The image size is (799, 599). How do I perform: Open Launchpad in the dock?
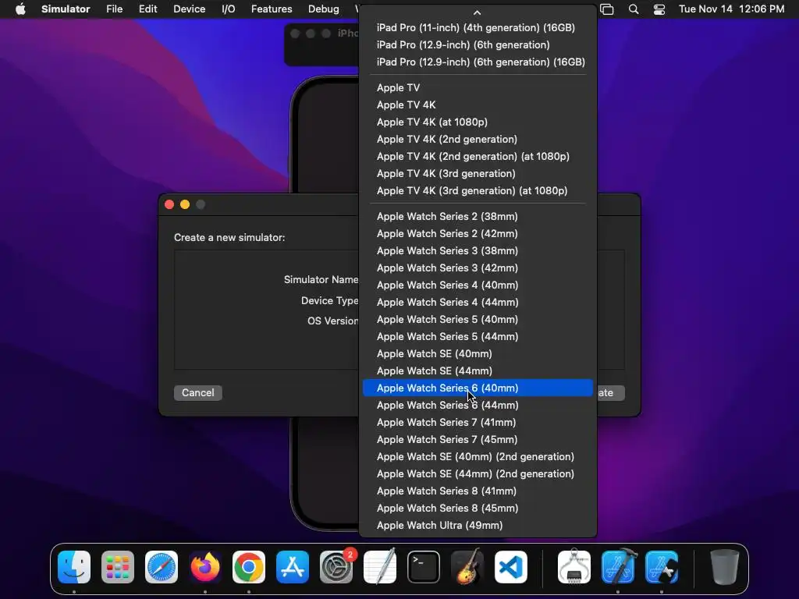(118, 567)
